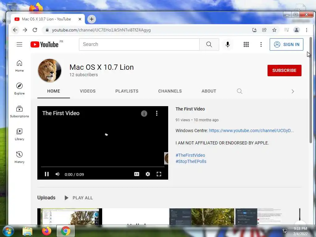Open The First Video title link

coord(190,109)
